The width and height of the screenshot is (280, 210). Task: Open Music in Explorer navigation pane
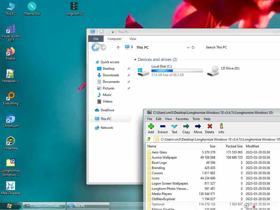[x=107, y=95]
